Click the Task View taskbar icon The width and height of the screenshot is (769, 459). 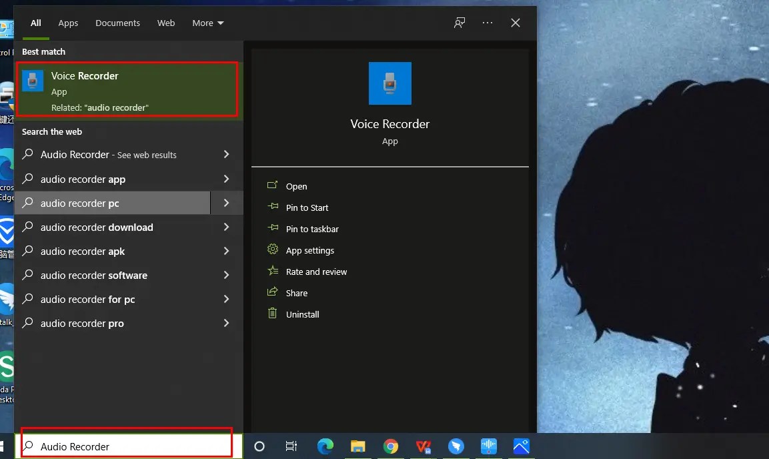coord(291,447)
